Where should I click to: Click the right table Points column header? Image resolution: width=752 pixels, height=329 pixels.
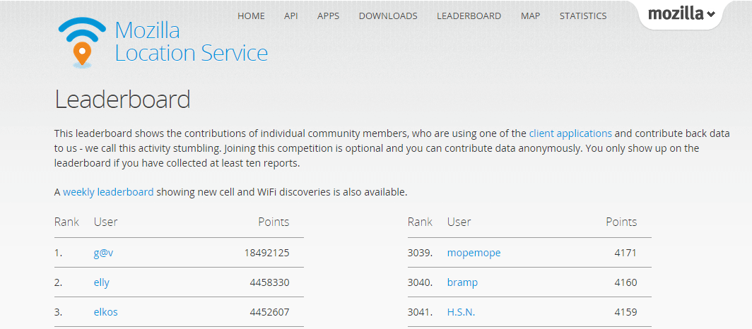pos(621,222)
